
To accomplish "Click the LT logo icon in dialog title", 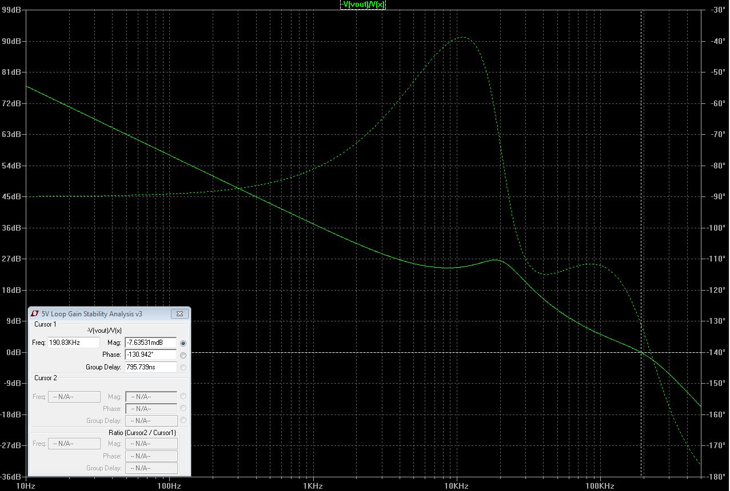I will 35,314.
